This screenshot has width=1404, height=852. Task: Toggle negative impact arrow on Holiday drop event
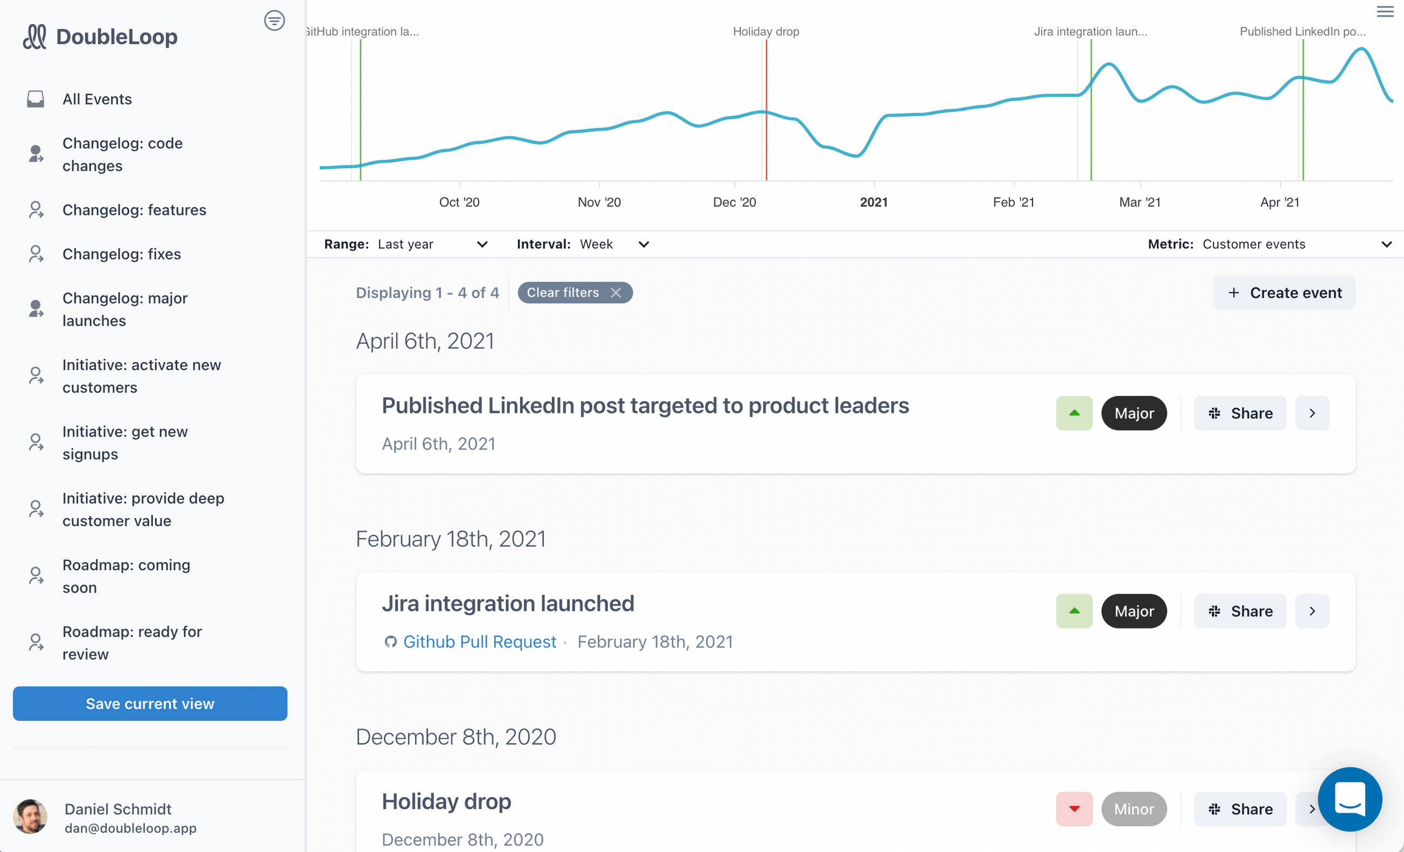(1074, 809)
